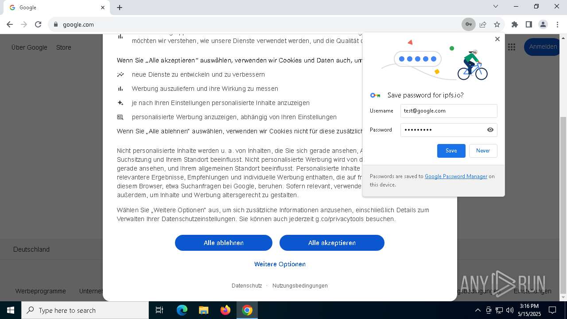Click the Chrome taskbar icon
Viewport: 567px width, 319px height.
tap(247, 310)
